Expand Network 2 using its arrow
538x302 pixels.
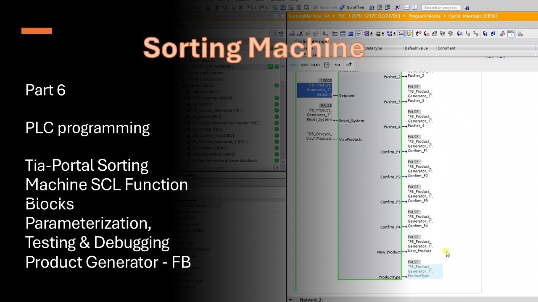point(290,299)
